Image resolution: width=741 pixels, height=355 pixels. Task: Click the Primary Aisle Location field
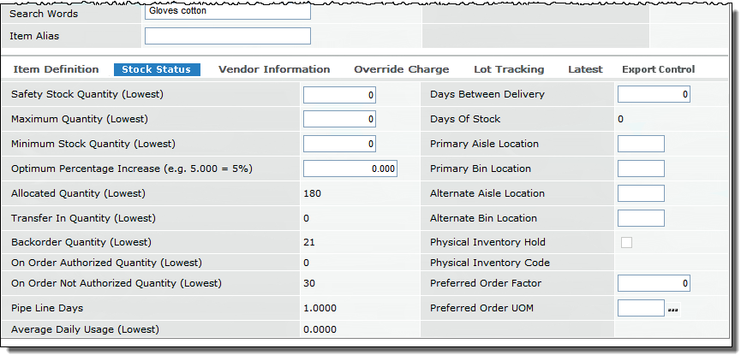[641, 145]
